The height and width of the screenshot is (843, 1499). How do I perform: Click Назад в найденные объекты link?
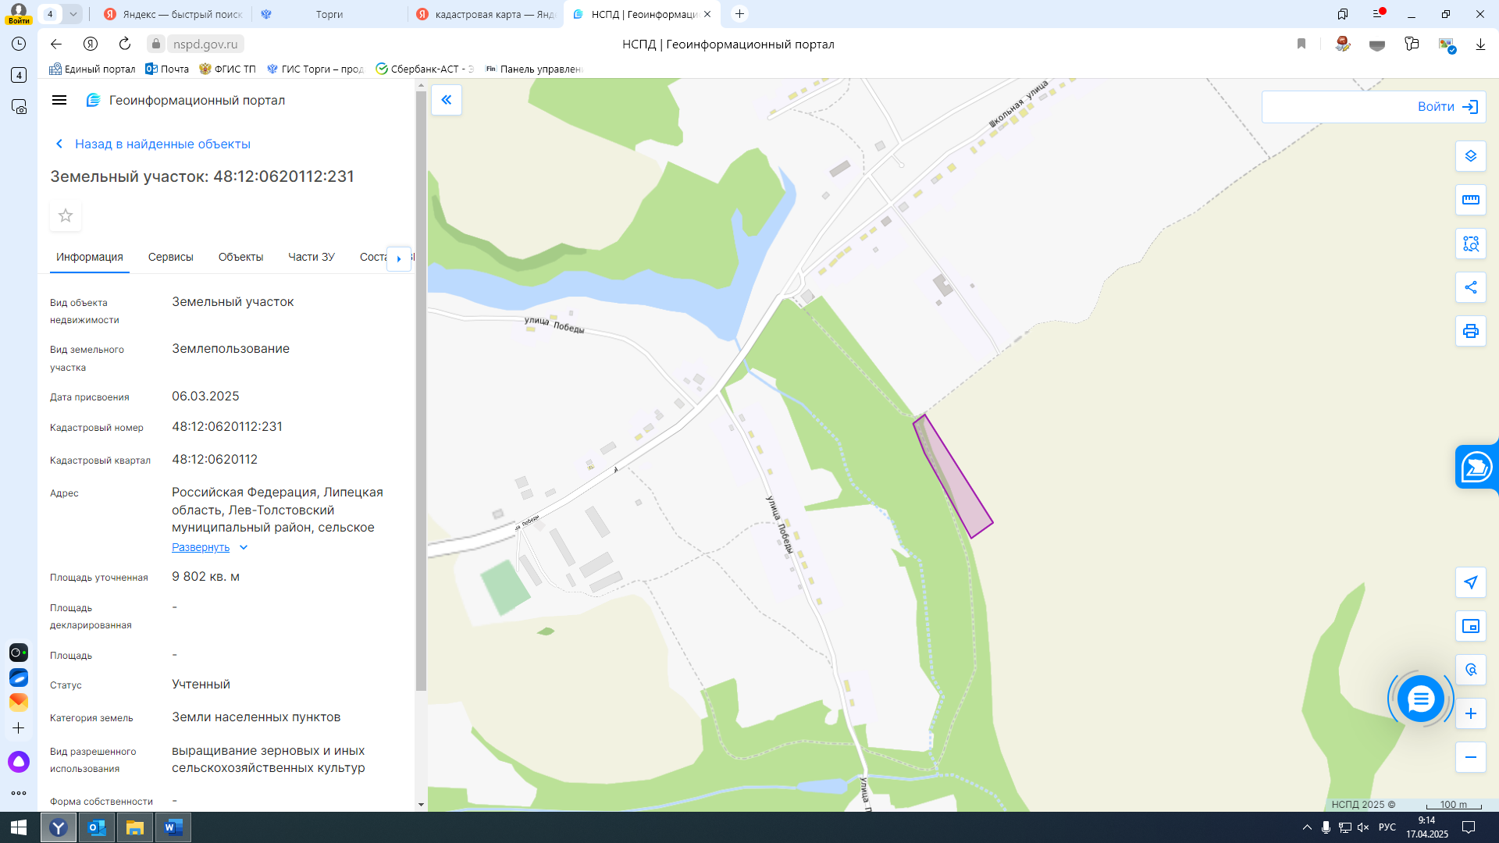(x=153, y=144)
